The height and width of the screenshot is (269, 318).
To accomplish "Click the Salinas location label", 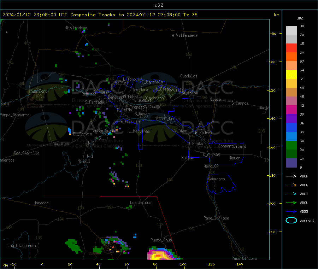I will [61, 144].
